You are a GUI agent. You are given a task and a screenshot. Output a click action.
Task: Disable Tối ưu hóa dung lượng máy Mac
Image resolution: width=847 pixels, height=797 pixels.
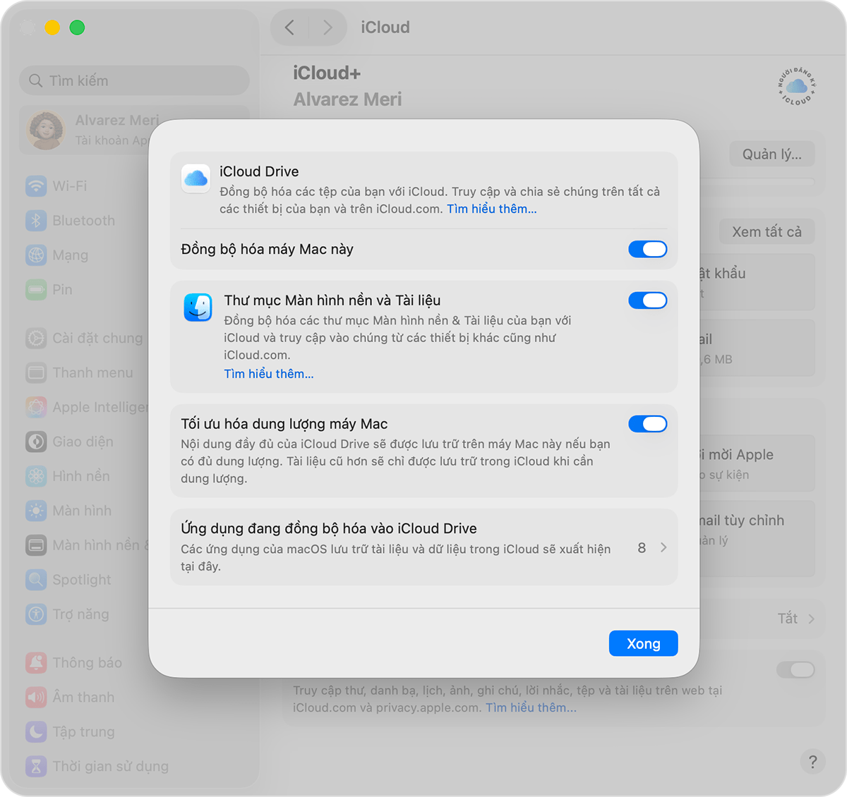pos(647,424)
